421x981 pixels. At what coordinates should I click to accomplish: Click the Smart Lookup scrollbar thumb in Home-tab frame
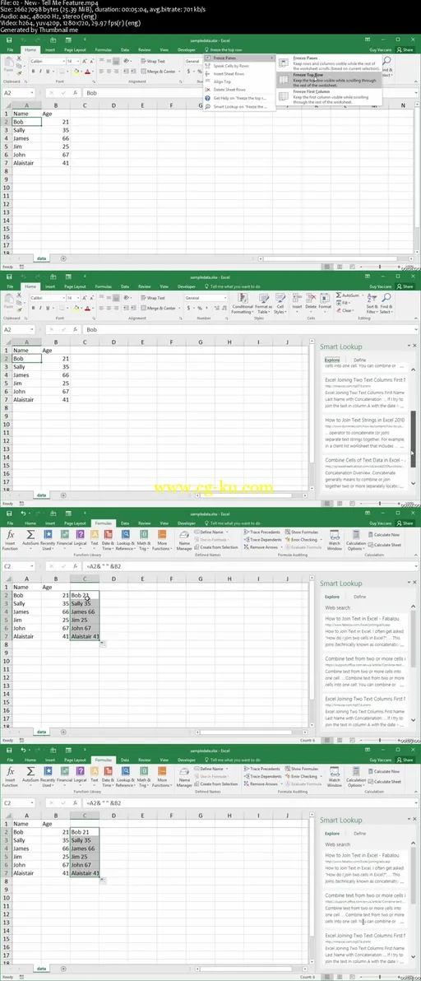coord(412,438)
